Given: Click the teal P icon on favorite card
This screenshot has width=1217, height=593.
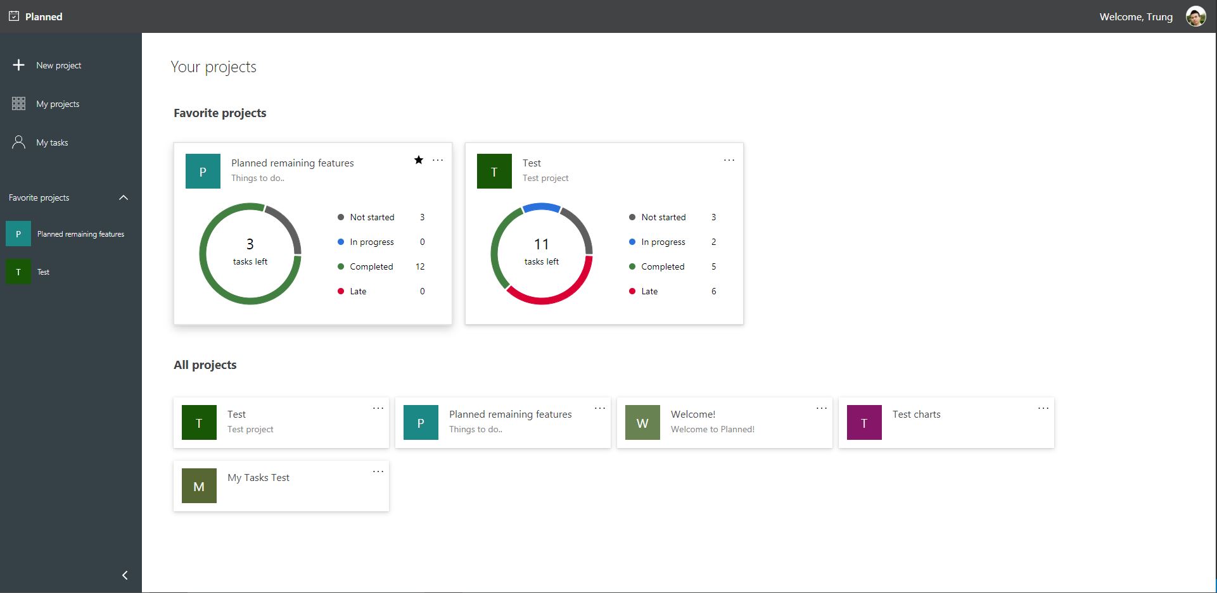Looking at the screenshot, I should click(203, 172).
